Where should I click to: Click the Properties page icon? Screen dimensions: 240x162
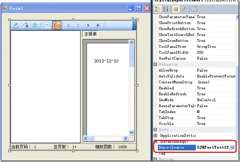tap(176, 9)
